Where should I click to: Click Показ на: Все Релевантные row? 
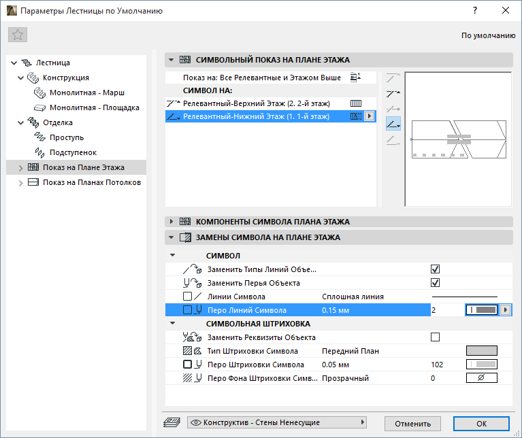[x=271, y=78]
